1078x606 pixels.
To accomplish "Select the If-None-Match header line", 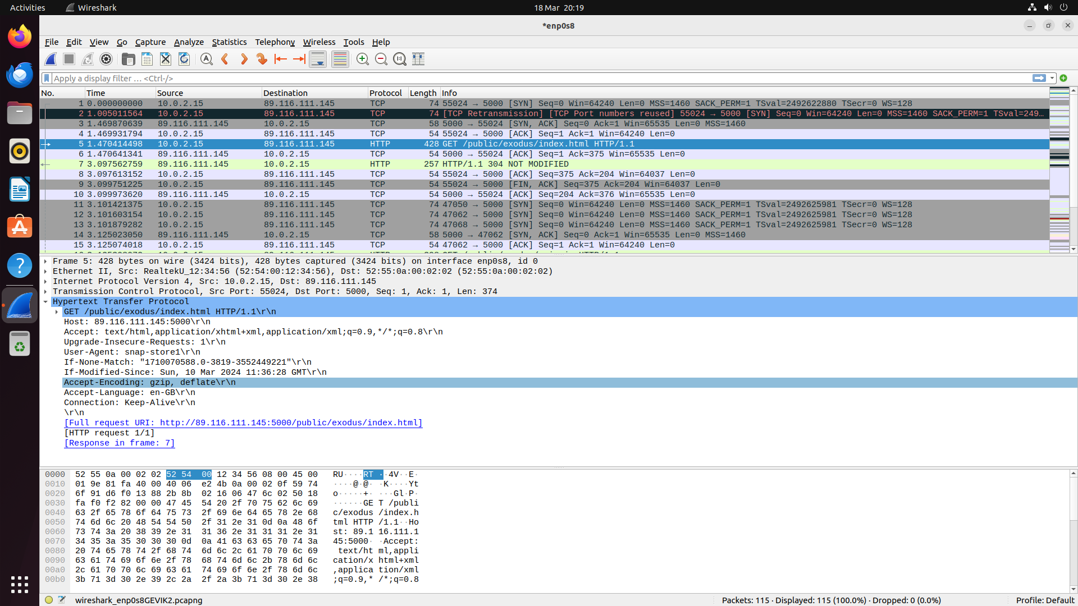I will click(570, 362).
